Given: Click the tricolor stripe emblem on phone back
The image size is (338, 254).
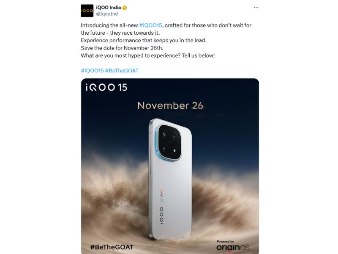Looking at the screenshot, I should pyautogui.click(x=161, y=193).
